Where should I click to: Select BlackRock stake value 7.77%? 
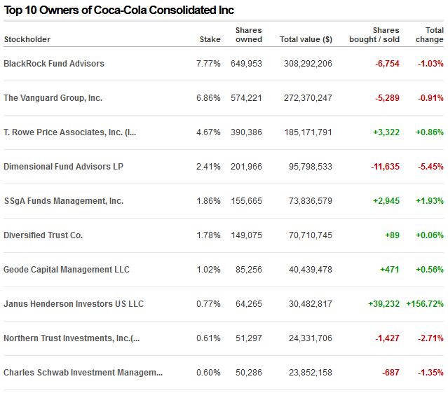point(208,63)
